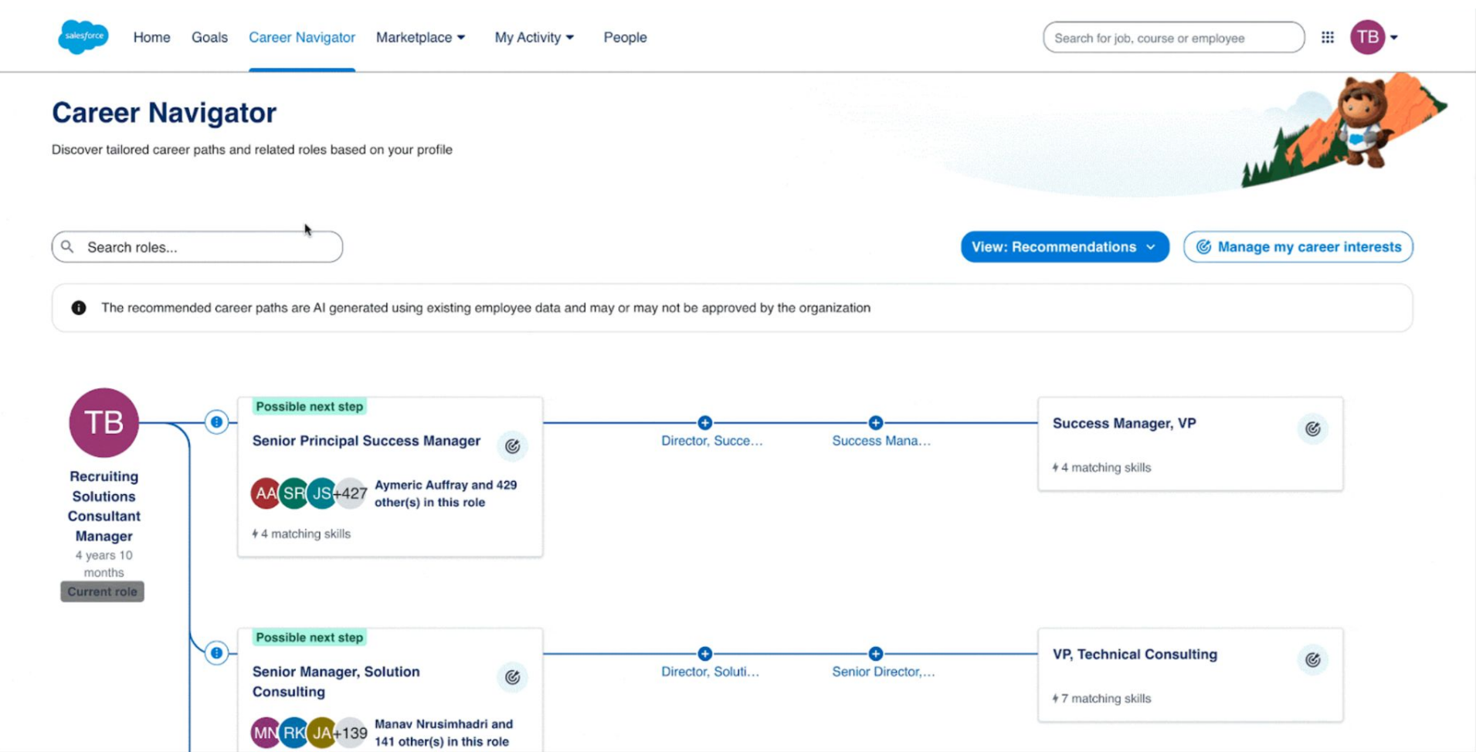Open the People tab
The height and width of the screenshot is (752, 1476).
625,37
